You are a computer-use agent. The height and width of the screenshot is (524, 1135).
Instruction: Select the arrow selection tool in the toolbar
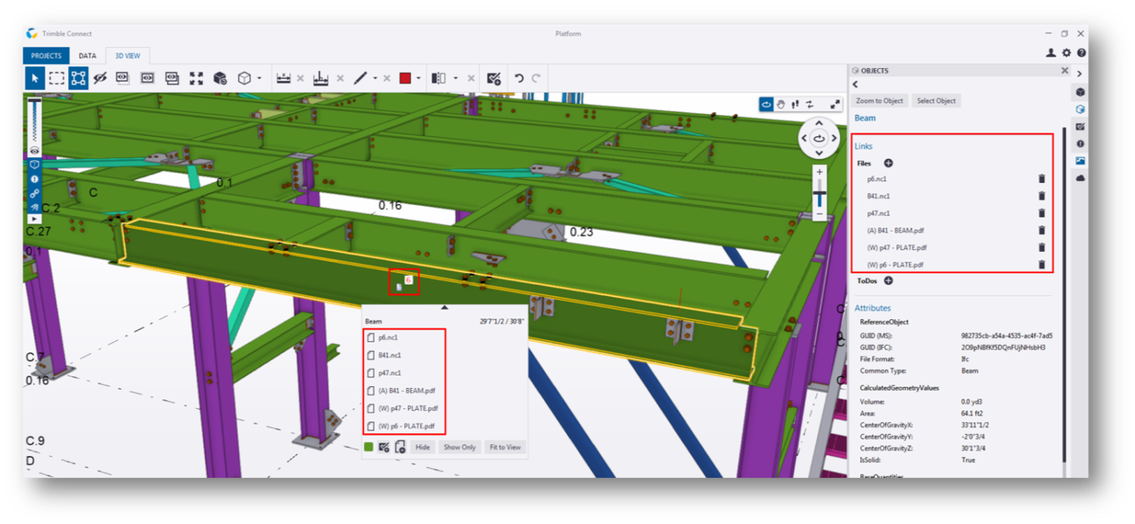[36, 78]
